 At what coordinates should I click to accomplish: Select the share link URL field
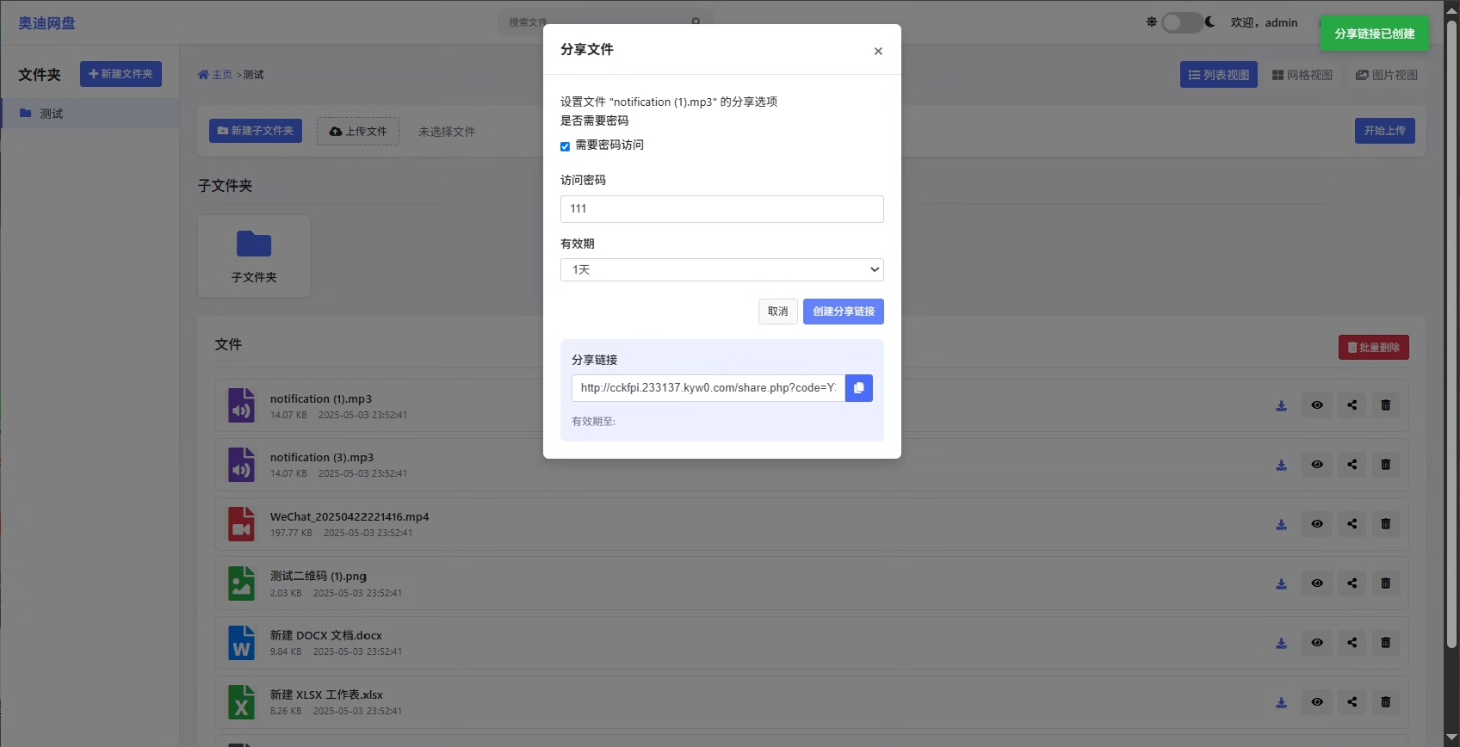708,388
